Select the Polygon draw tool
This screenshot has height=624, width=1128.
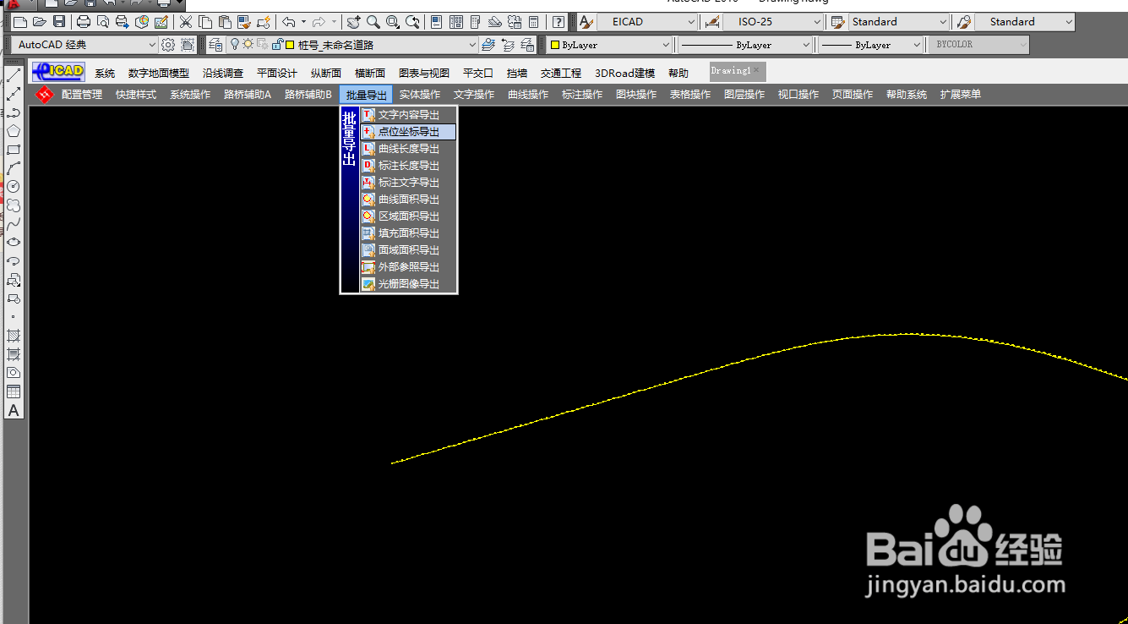[14, 131]
